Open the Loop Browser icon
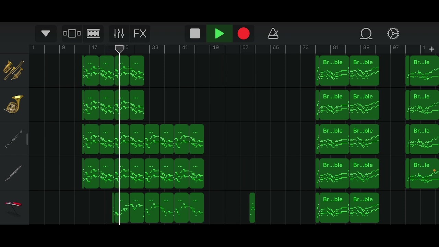Screen dimensions: 439x247 (x=366, y=34)
